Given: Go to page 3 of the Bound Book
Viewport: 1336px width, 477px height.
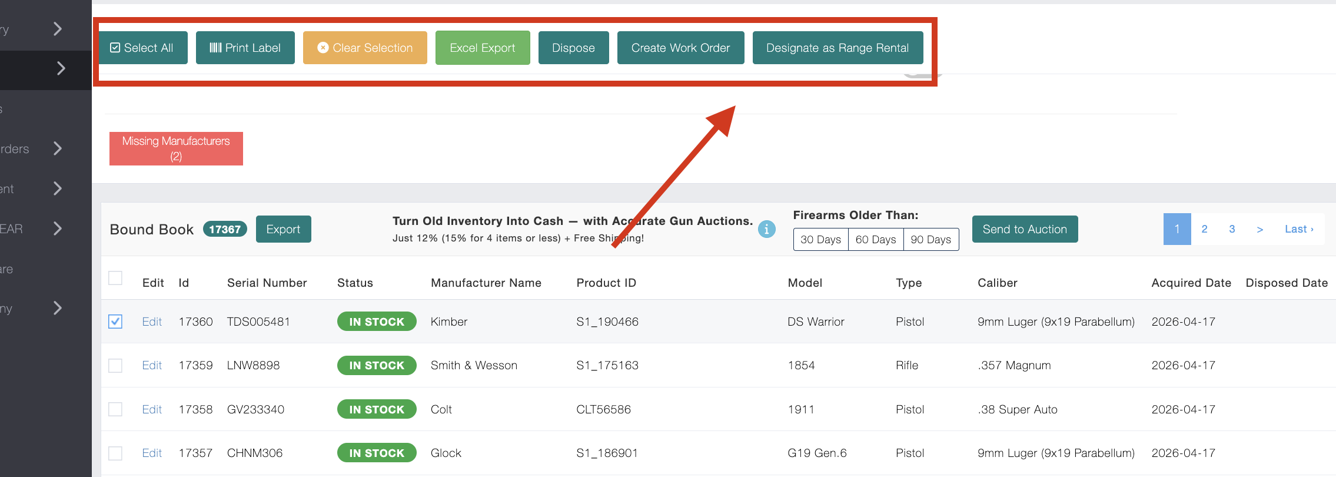Looking at the screenshot, I should click(x=1232, y=229).
